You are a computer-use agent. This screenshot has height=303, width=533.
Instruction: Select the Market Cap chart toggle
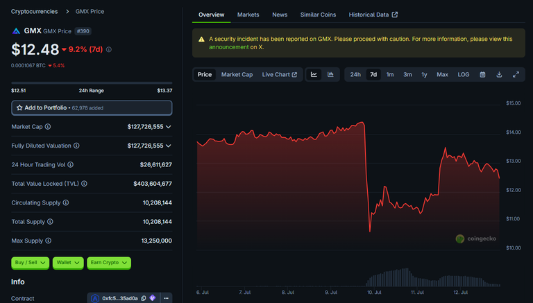coord(237,75)
